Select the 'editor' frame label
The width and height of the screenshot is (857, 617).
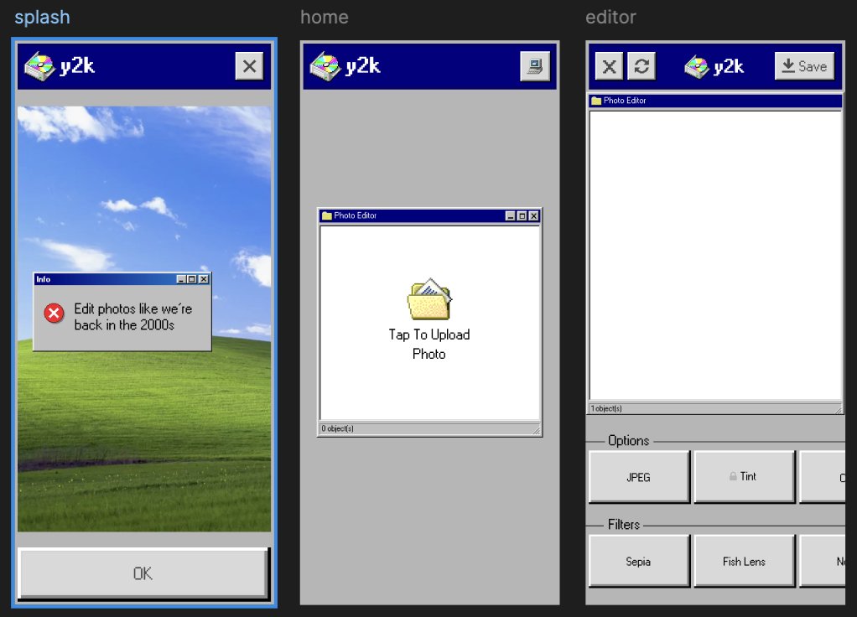(x=610, y=17)
